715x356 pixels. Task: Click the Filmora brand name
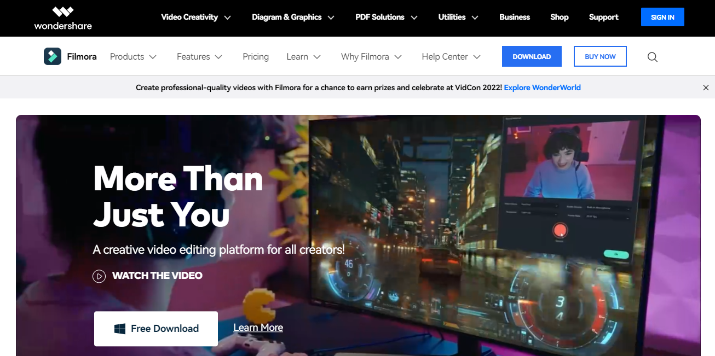click(82, 56)
